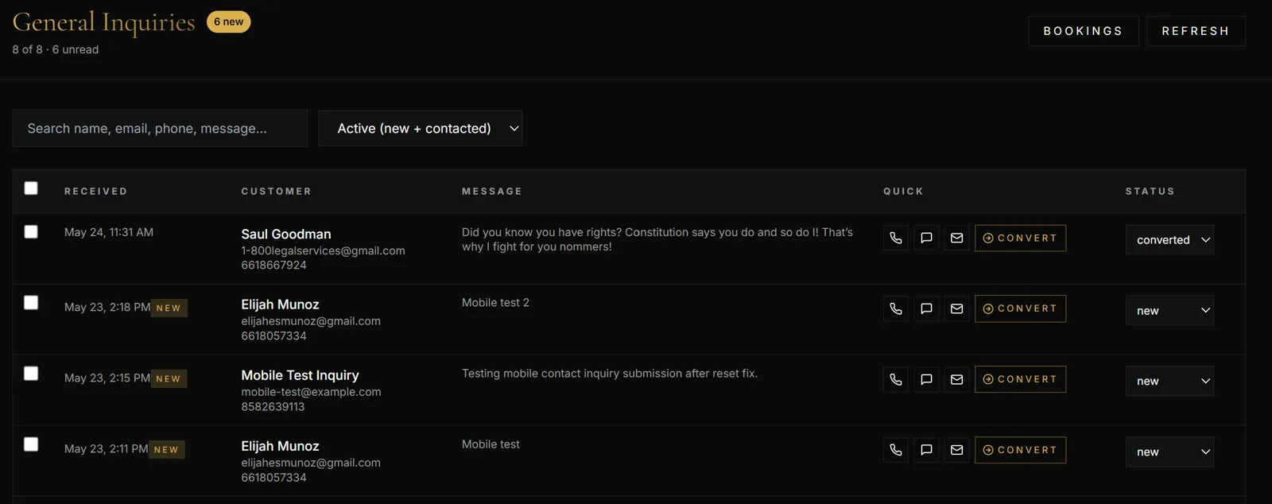Click phone icon for Mobile test 2 inquiry

pyautogui.click(x=896, y=308)
